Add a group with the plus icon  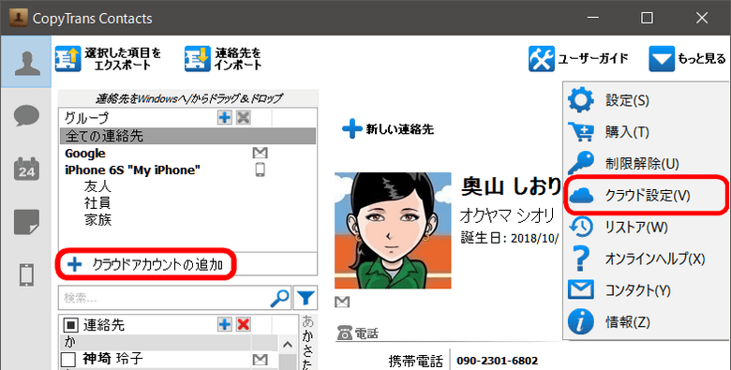pos(225,117)
